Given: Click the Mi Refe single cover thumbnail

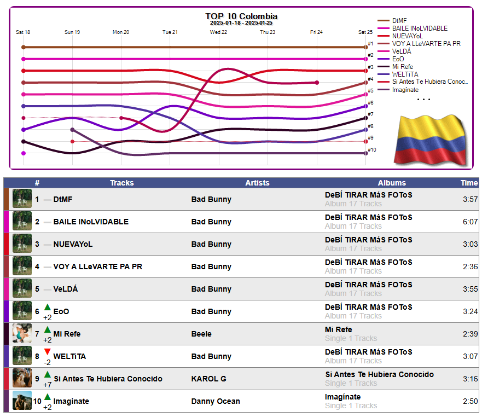Looking at the screenshot, I should coord(22,333).
